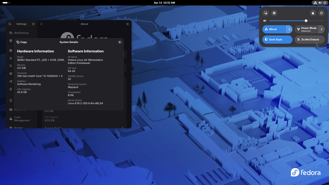Open Color Management in Settings sidebar
The image size is (329, 185).
click(22, 119)
